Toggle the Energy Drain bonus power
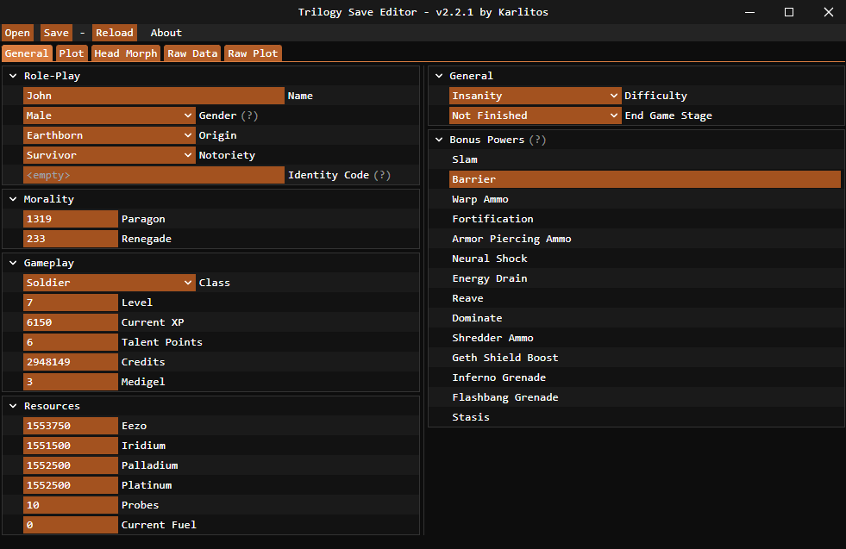Image resolution: width=846 pixels, height=549 pixels. (x=645, y=279)
